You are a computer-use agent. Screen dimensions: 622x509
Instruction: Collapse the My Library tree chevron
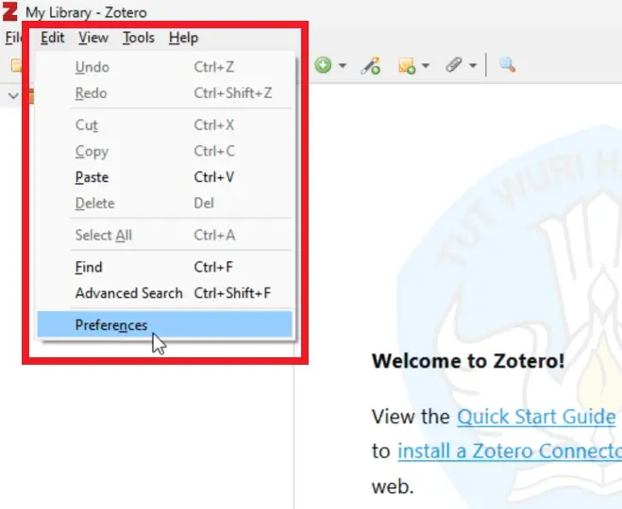(x=13, y=95)
